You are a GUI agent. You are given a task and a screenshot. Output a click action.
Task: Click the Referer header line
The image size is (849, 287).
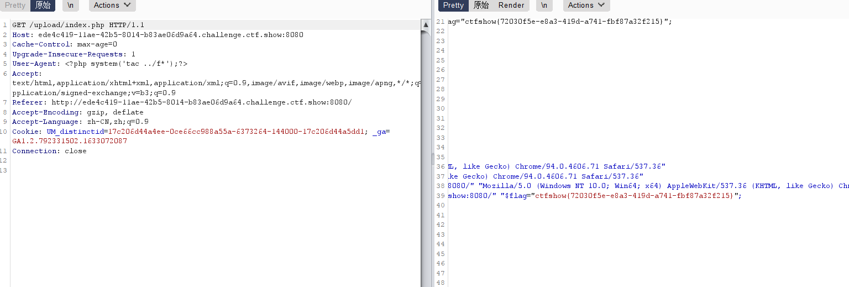point(182,103)
